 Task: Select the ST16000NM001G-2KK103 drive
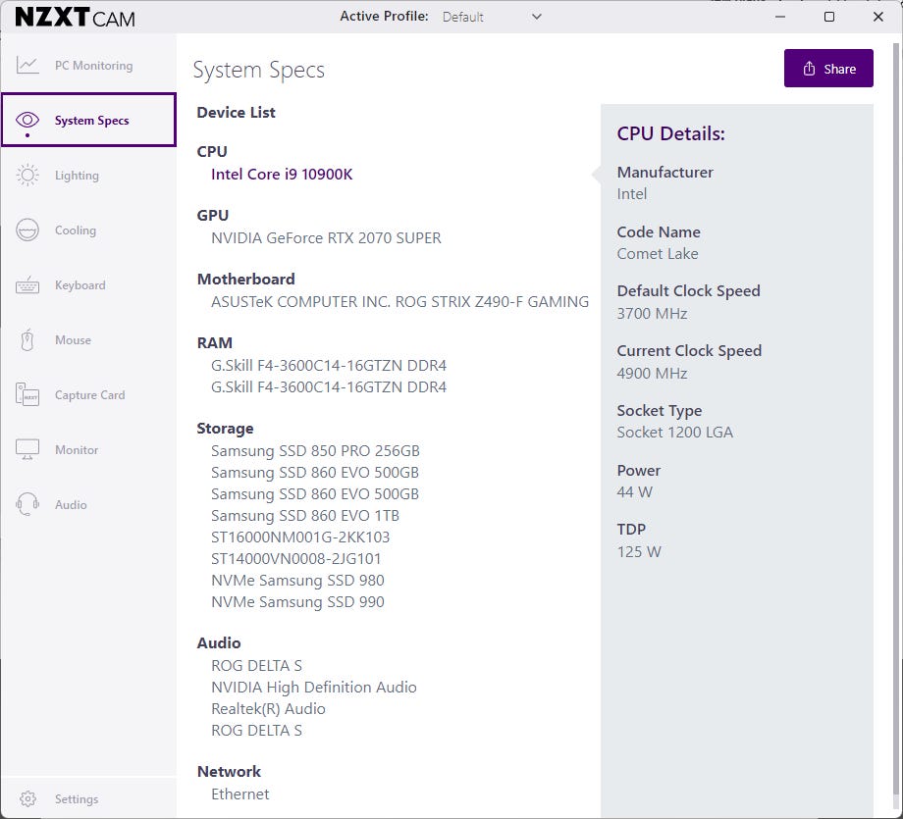coord(300,537)
